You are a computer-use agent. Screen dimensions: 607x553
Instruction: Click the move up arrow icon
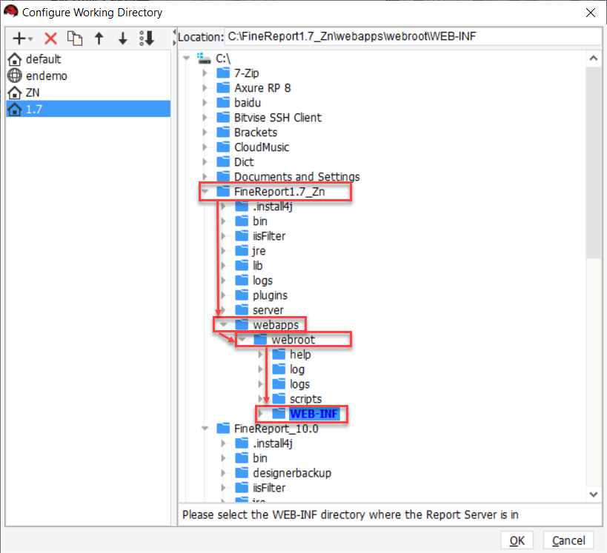click(99, 38)
